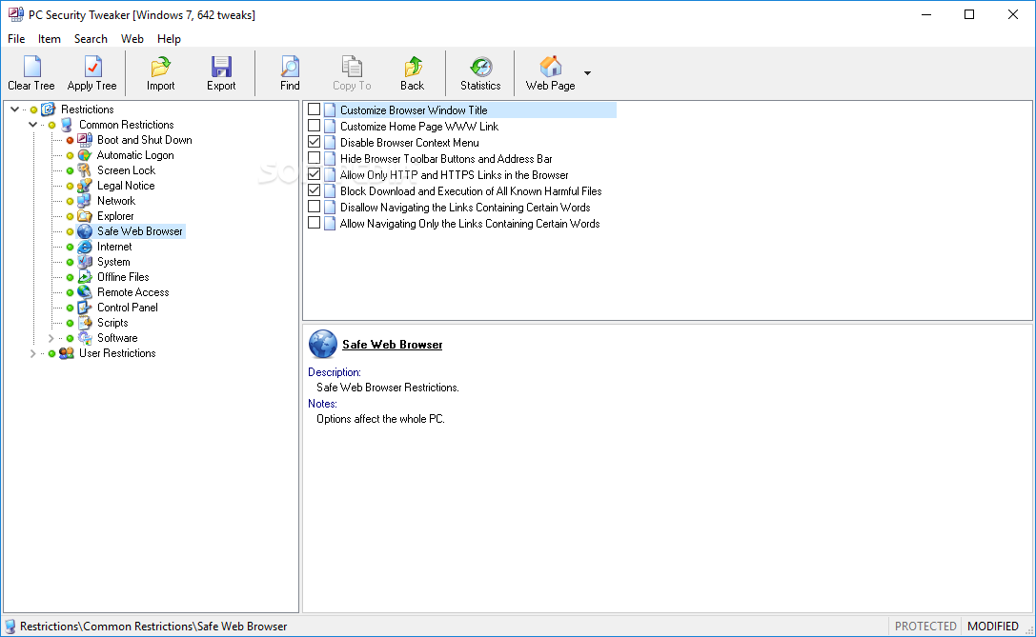The image size is (1036, 637).
Task: Click the Clear Tree toolbar icon
Action: (x=31, y=67)
